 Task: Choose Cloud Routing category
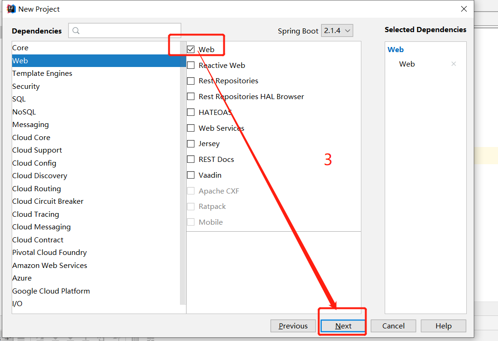point(96,188)
